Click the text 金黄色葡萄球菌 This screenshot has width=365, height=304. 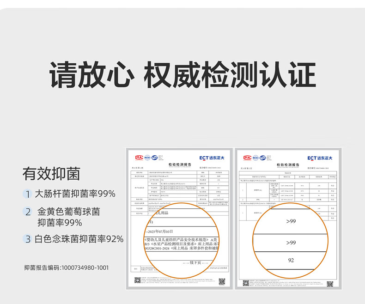(x=69, y=212)
